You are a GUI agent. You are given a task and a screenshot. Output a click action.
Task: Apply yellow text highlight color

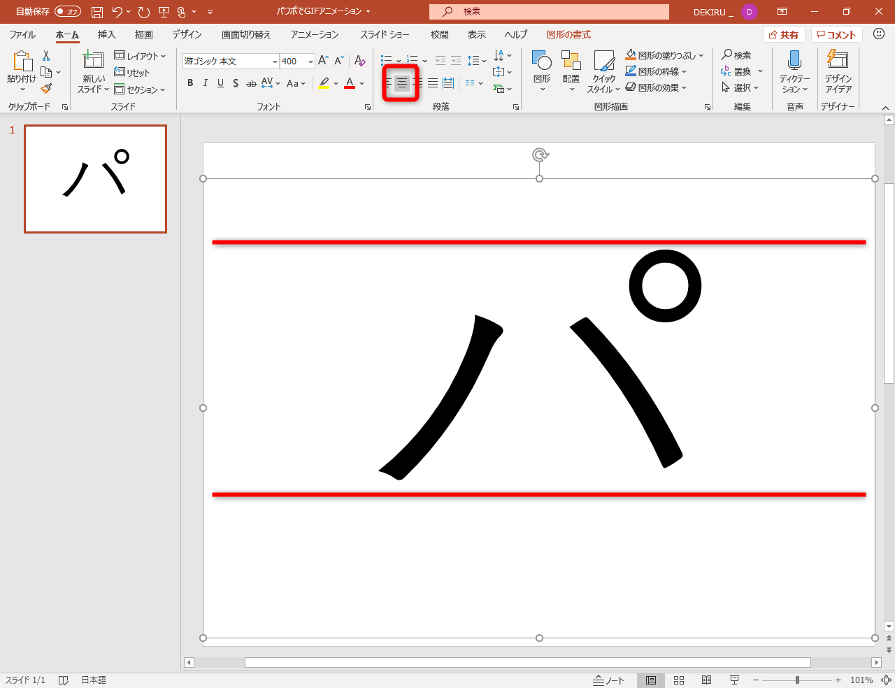pos(324,83)
